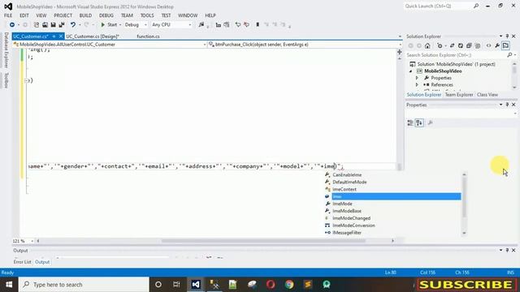
Task: Switch to the function.cs tab
Action: click(148, 36)
